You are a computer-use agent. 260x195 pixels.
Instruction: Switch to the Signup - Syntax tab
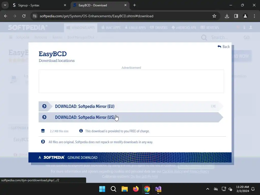point(39,5)
